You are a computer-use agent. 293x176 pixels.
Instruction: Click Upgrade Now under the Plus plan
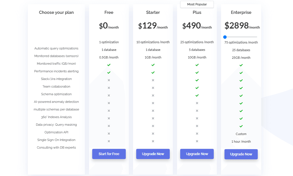[197, 154]
